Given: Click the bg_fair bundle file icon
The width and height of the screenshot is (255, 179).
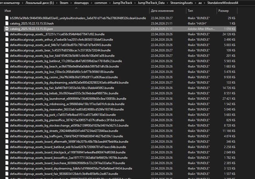Looking at the screenshot, I should click(x=7, y=88).
